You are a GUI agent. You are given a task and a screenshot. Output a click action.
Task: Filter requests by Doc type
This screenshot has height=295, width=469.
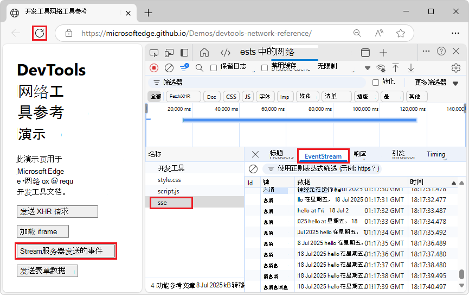pyautogui.click(x=211, y=97)
